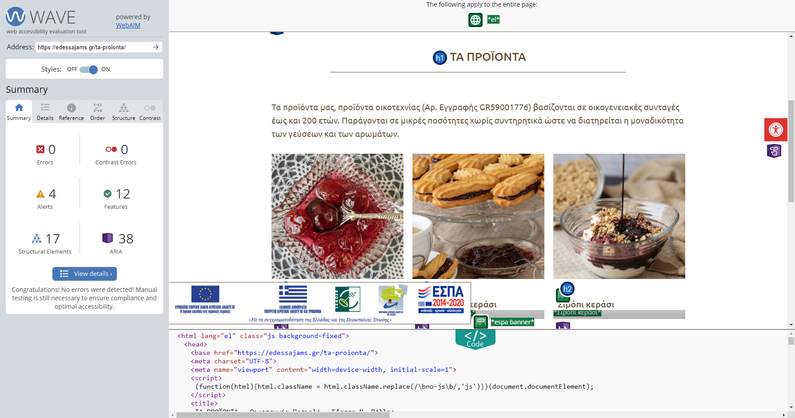795x418 pixels.
Task: Click the language globe icon
Action: [x=475, y=20]
